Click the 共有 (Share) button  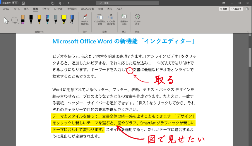(224, 9)
